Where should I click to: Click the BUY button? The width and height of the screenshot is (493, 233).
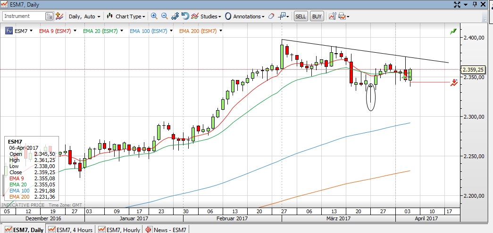pyautogui.click(x=317, y=16)
